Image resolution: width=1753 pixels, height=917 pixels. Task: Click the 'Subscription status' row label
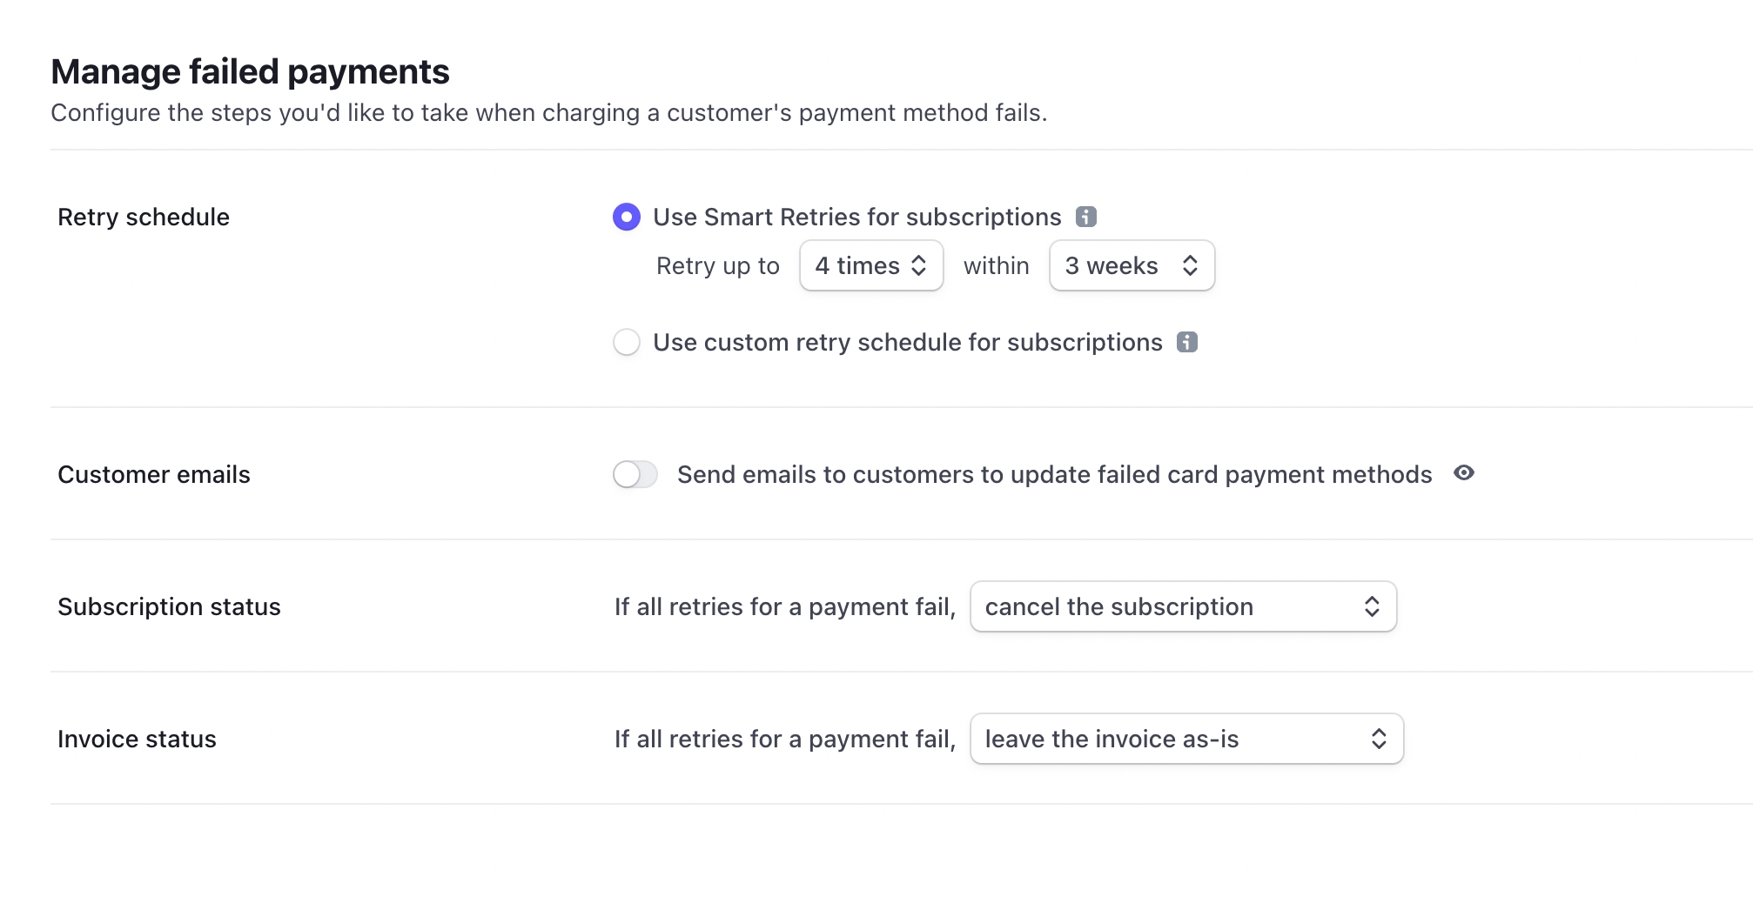click(169, 606)
